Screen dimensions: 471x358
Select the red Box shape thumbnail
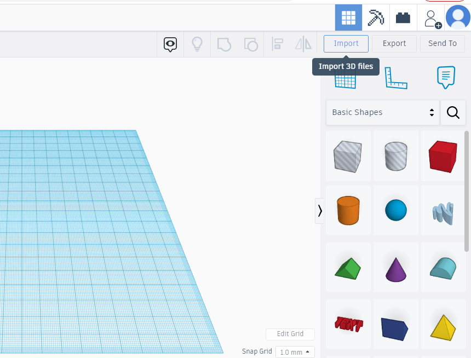coord(443,155)
